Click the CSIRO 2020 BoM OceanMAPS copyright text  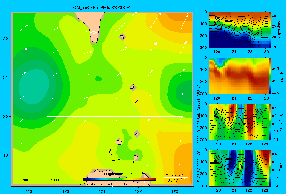[x=199, y=134]
